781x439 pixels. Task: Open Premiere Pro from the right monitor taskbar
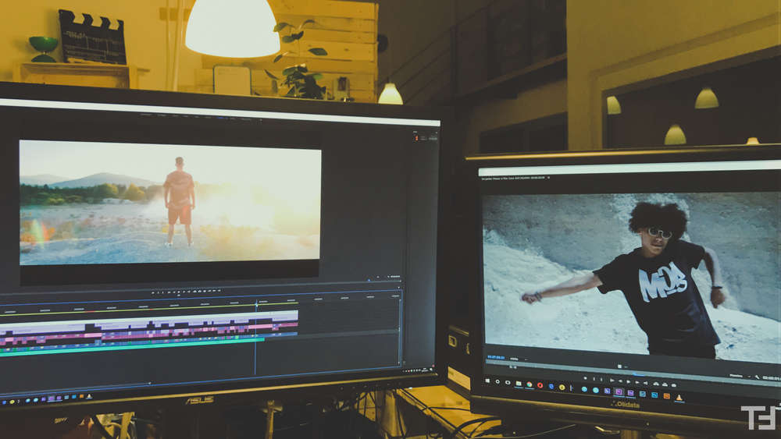tap(619, 391)
